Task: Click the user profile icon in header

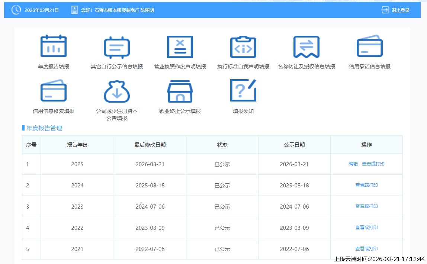Action: [x=74, y=10]
